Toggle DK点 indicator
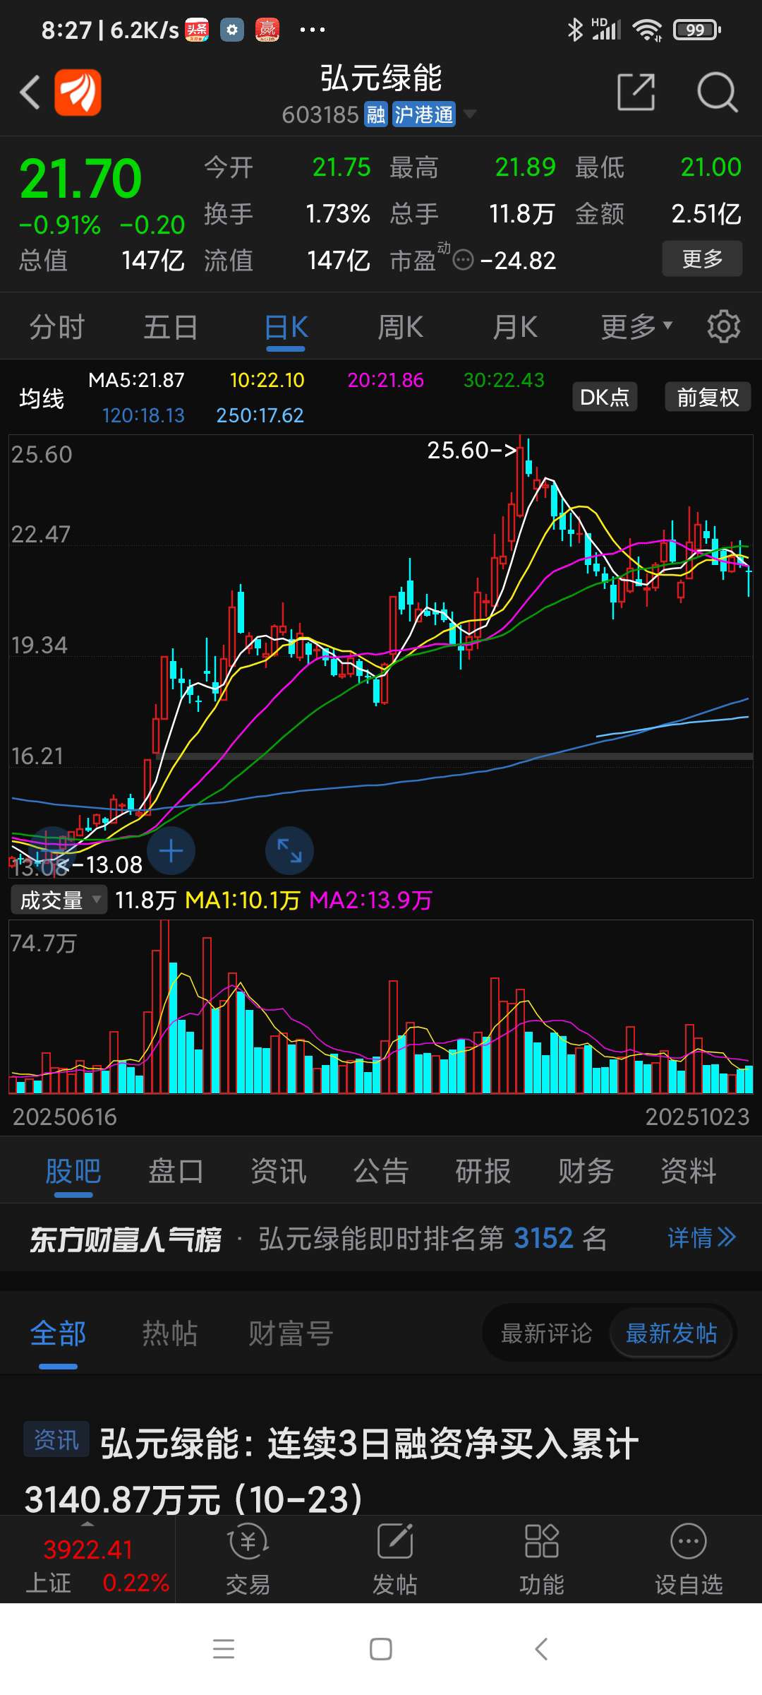The width and height of the screenshot is (762, 1695). coord(605,397)
